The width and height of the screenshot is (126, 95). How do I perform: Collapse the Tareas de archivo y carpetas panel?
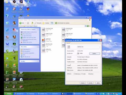pyautogui.click(x=38, y=29)
